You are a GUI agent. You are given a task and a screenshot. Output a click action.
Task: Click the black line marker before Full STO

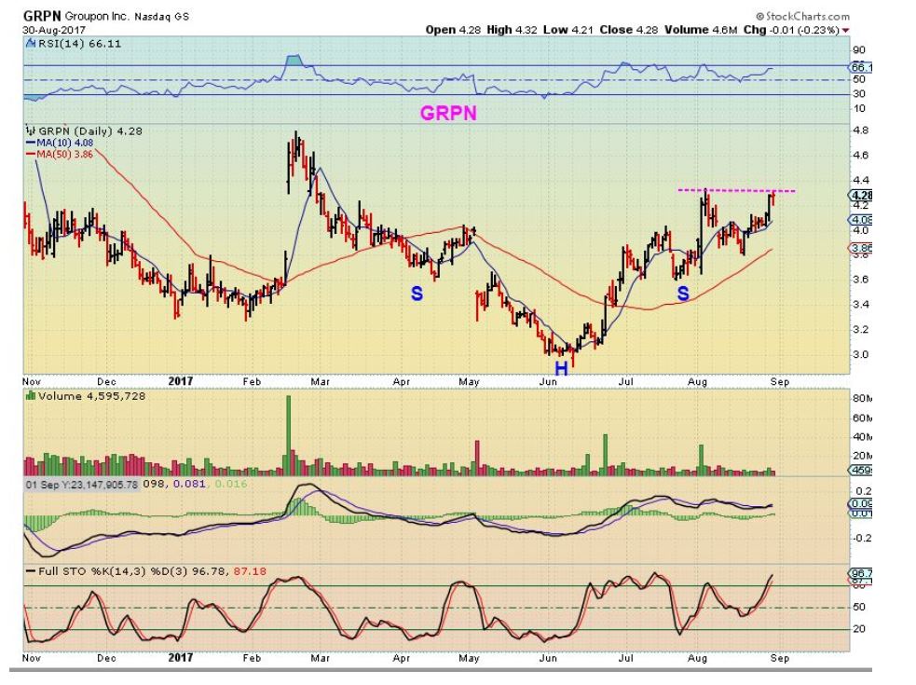[31, 571]
